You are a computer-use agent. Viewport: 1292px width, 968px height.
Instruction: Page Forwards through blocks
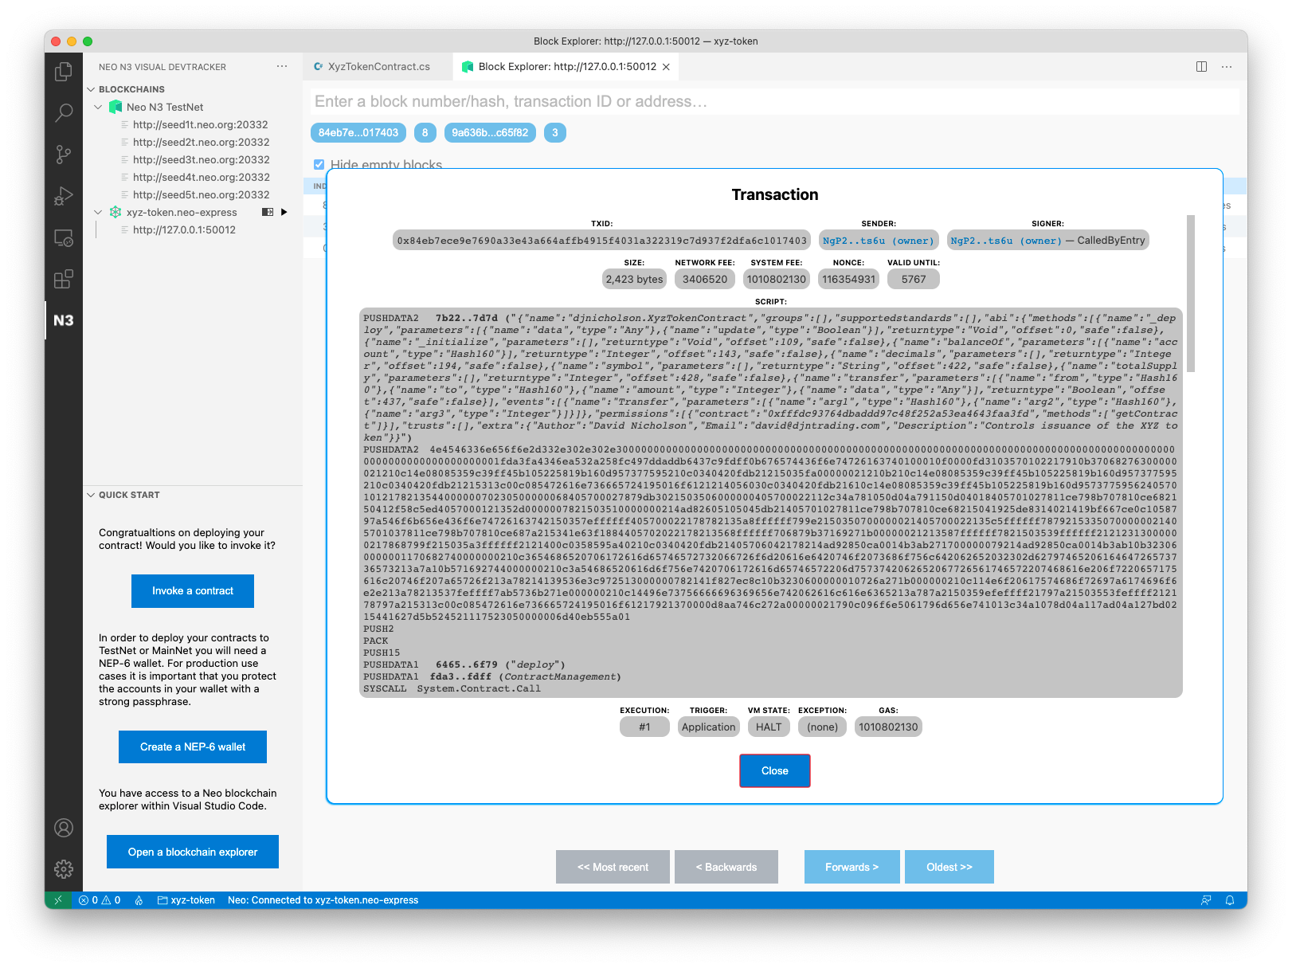852,868
